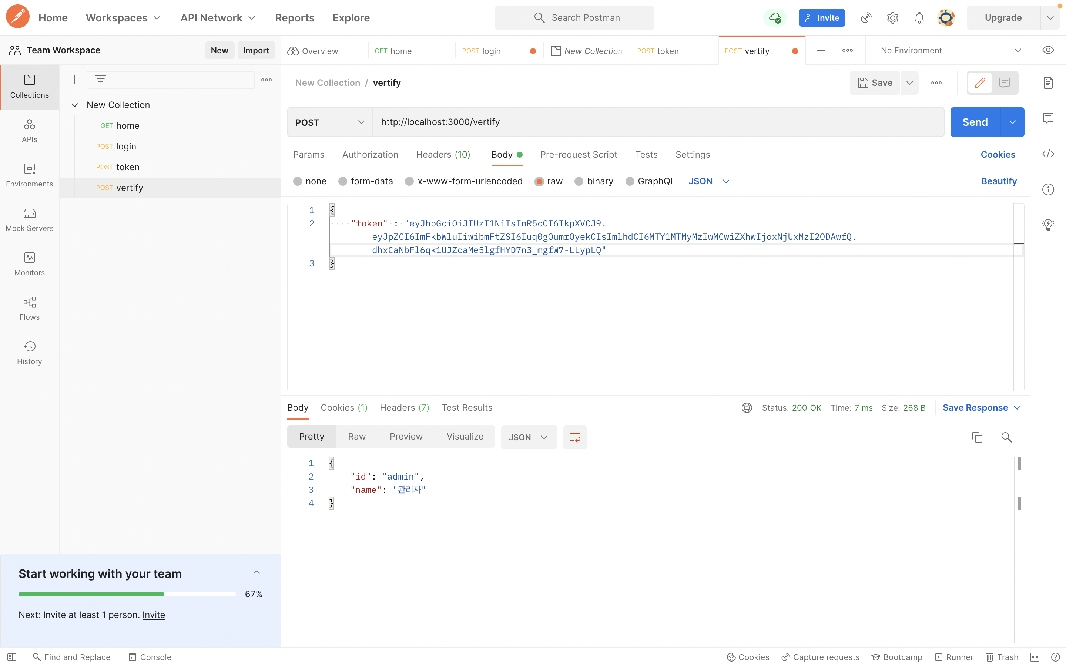1066x666 pixels.
Task: Open tab options ellipsis menu
Action: 848,50
